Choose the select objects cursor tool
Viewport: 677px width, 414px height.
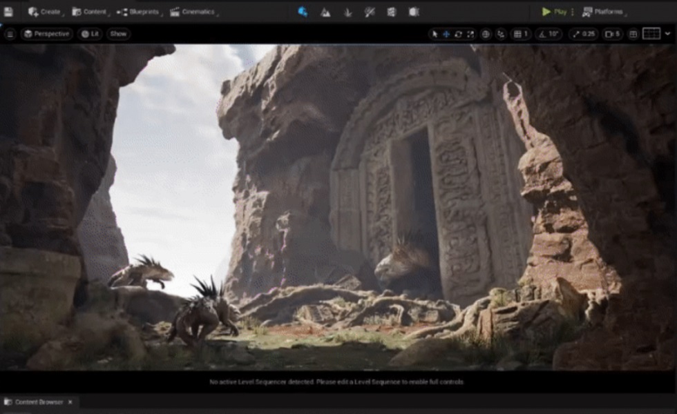[x=435, y=34]
